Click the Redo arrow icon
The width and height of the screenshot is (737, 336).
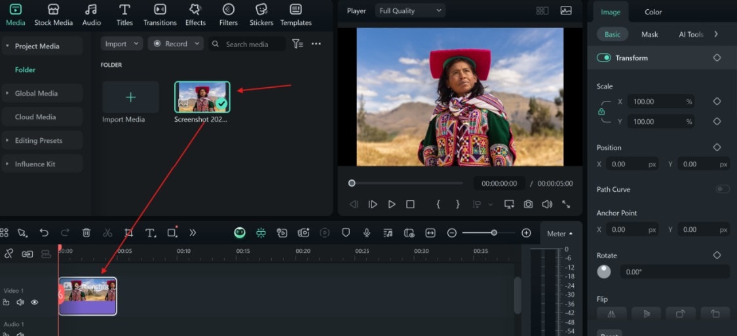click(66, 233)
